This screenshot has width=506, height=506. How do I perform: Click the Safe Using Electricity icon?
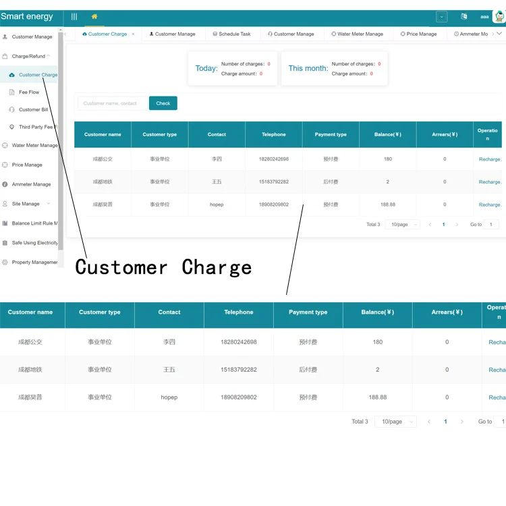5,243
